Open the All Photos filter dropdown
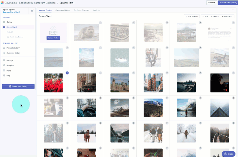This screenshot has height=157, width=238. point(215,16)
